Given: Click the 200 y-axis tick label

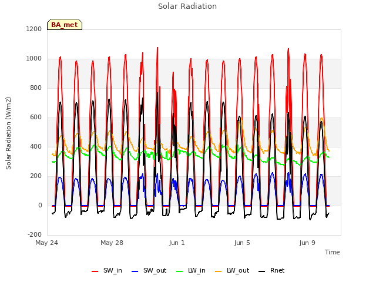Looking at the screenshot, I should click(x=36, y=176).
